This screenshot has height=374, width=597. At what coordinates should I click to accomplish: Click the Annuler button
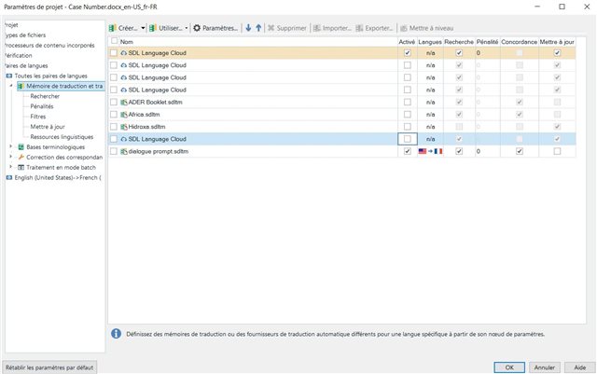click(545, 367)
